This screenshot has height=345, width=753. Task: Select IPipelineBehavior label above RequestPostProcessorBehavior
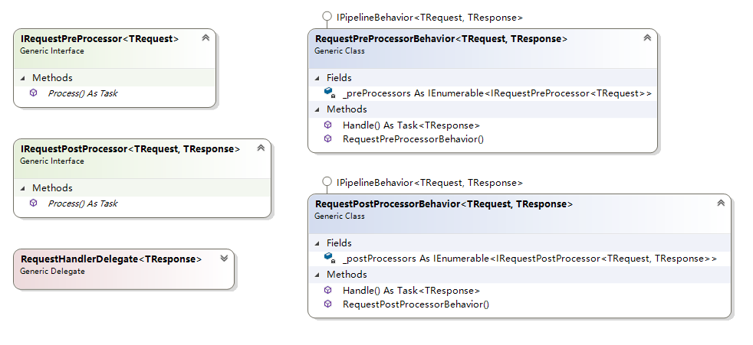(x=429, y=183)
